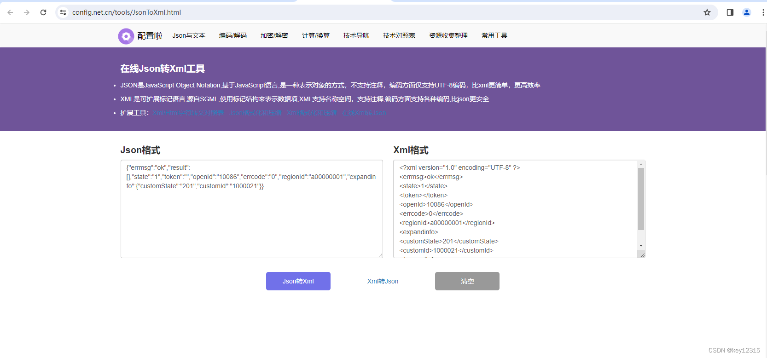This screenshot has height=358, width=767.
Task: Toggle the browser side panel
Action: 730,12
